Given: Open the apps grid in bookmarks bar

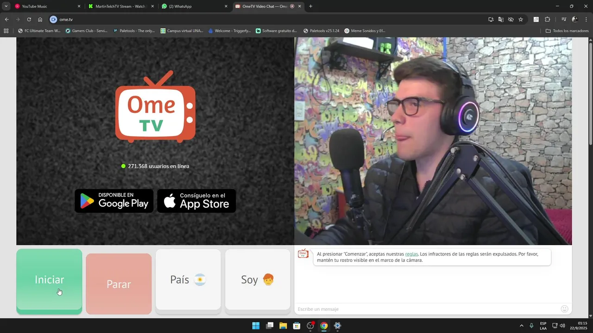Looking at the screenshot, I should click(6, 31).
